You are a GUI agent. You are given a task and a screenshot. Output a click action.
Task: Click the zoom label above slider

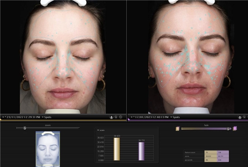tap(48, 125)
